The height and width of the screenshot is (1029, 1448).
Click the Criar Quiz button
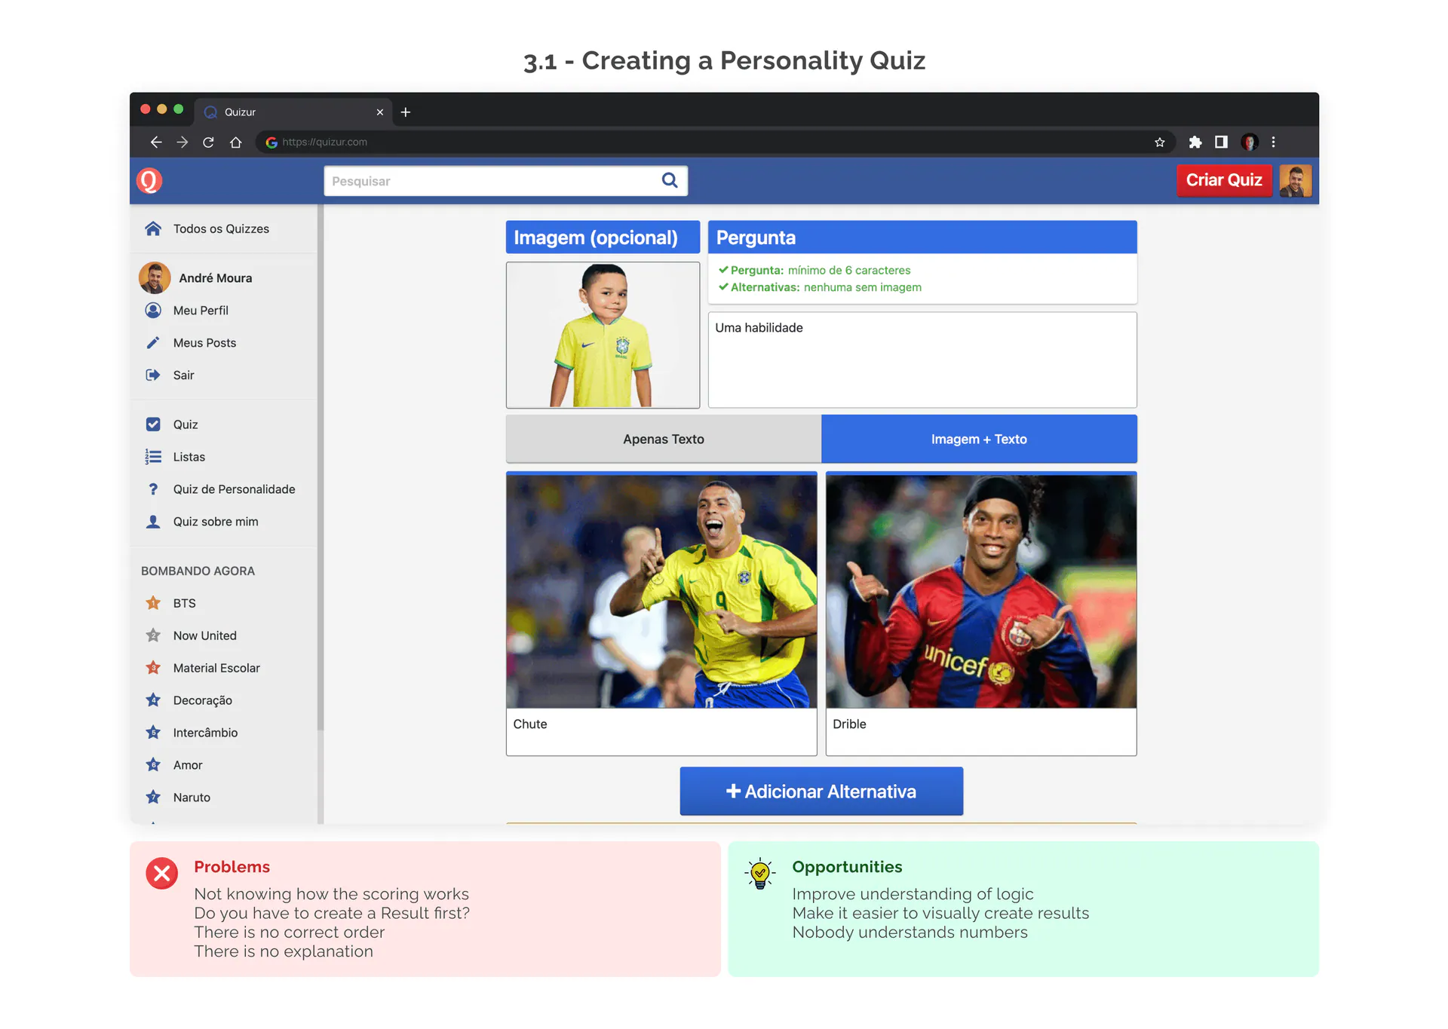(x=1224, y=180)
